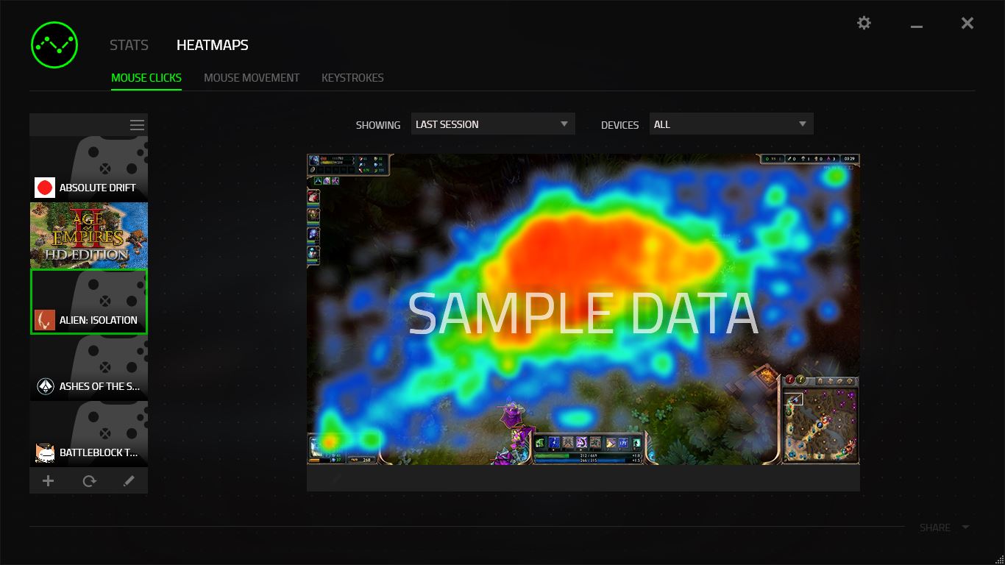The image size is (1005, 565).
Task: Select the Mouse Clicks tab
Action: point(146,77)
